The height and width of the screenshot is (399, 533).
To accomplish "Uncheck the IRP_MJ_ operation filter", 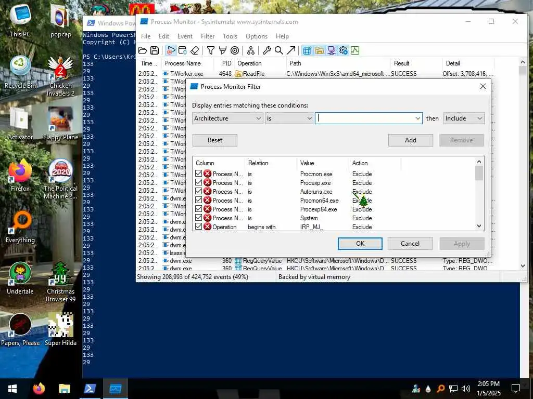I will tap(198, 227).
